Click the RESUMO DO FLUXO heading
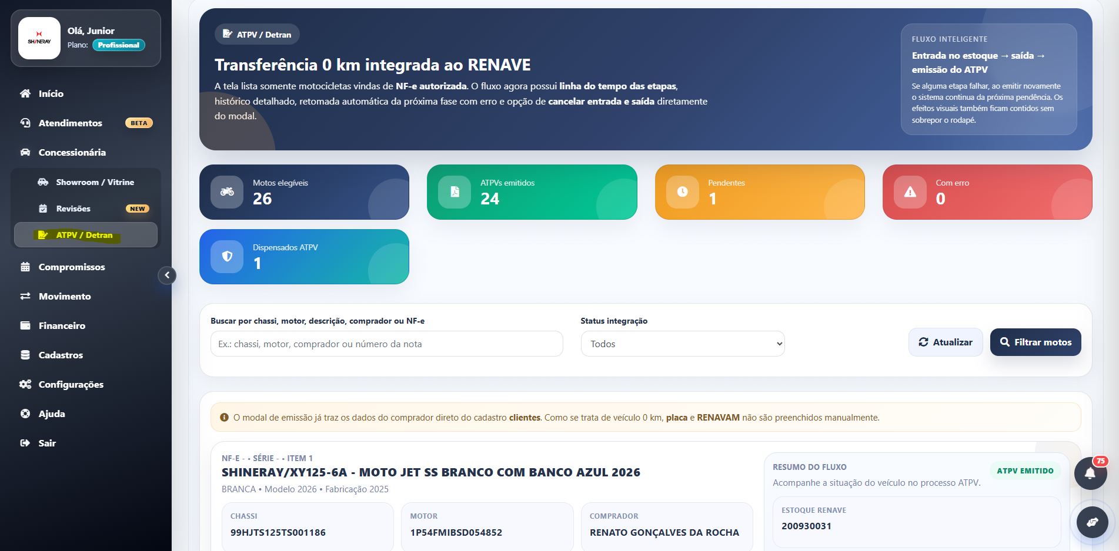 pos(810,467)
